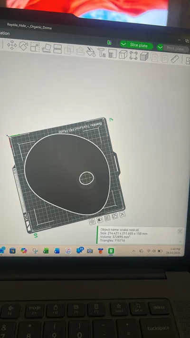Click the square with corner handles icon
This screenshot has height=338, width=190.
[x=133, y=56]
